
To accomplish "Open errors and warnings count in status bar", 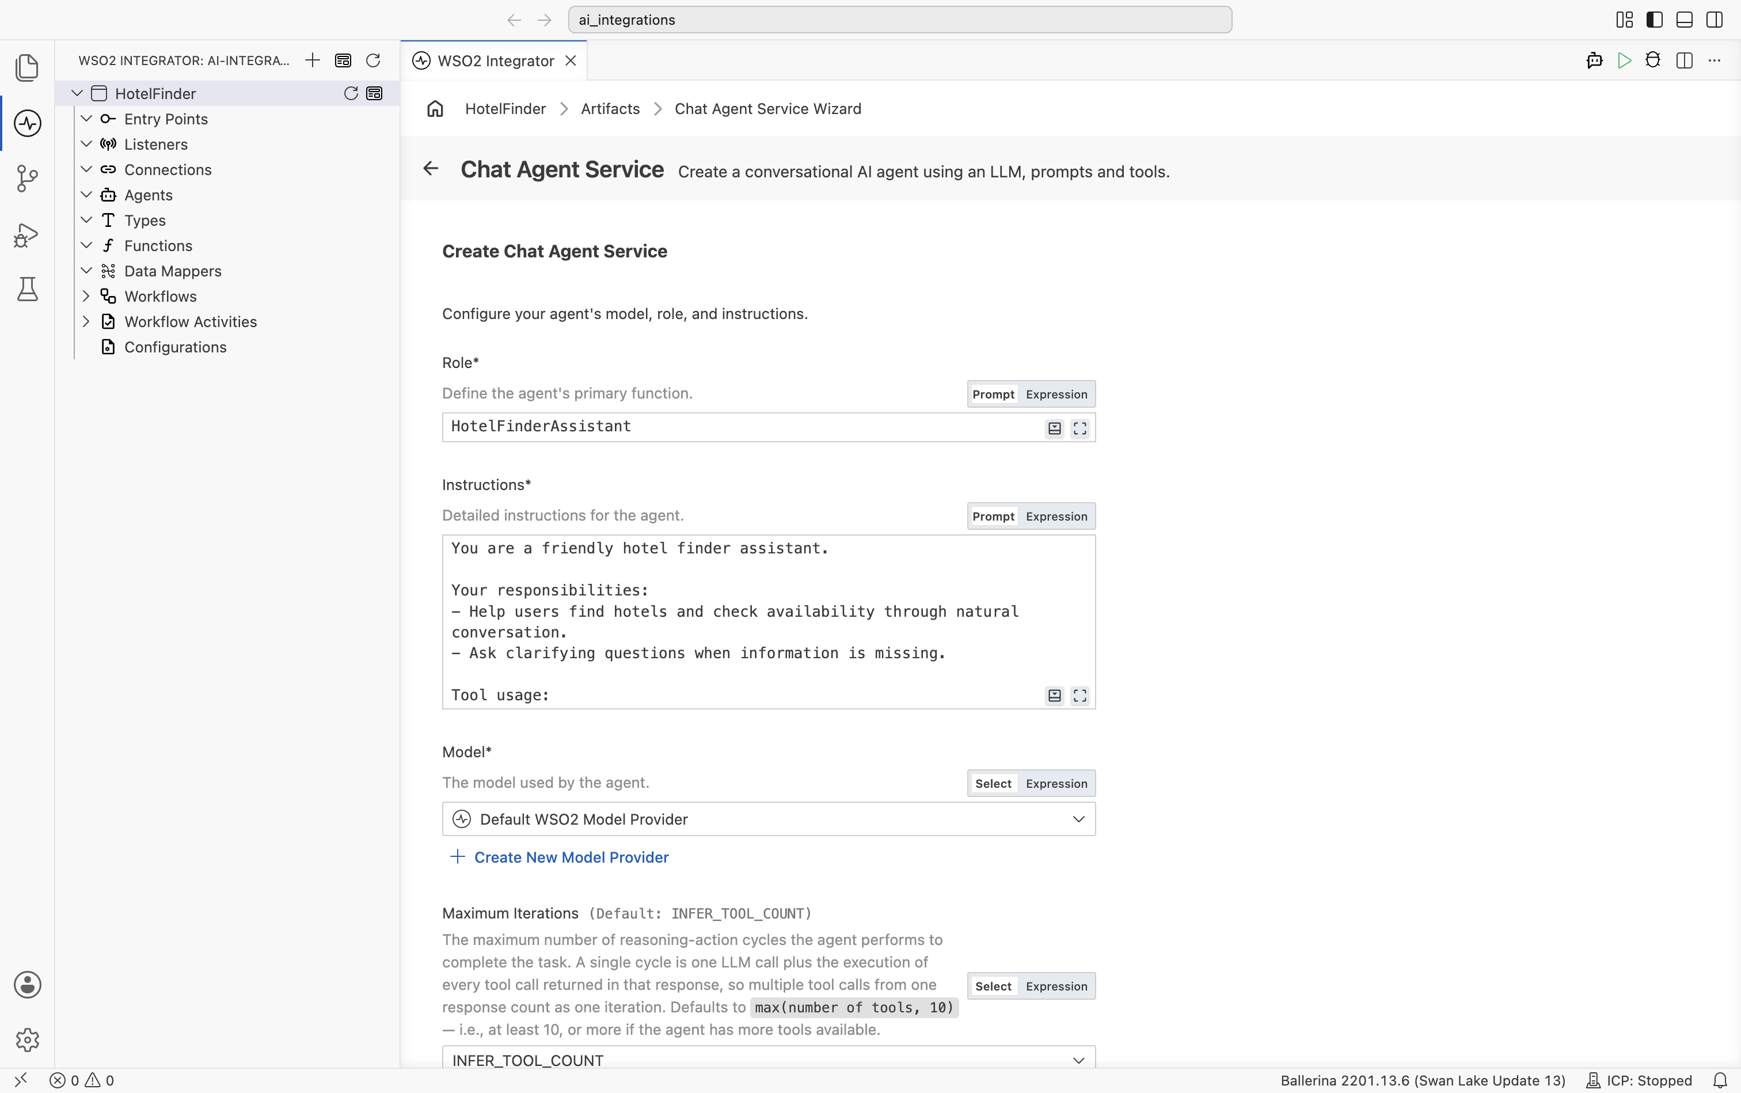I will (82, 1080).
